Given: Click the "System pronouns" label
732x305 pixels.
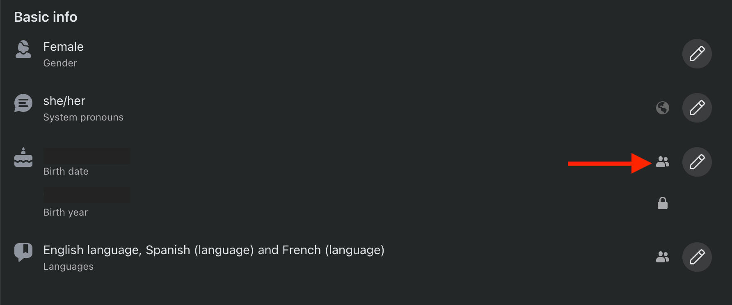Looking at the screenshot, I should [83, 117].
